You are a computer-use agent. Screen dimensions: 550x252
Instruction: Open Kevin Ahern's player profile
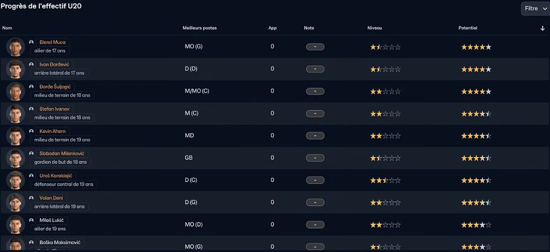tap(53, 131)
